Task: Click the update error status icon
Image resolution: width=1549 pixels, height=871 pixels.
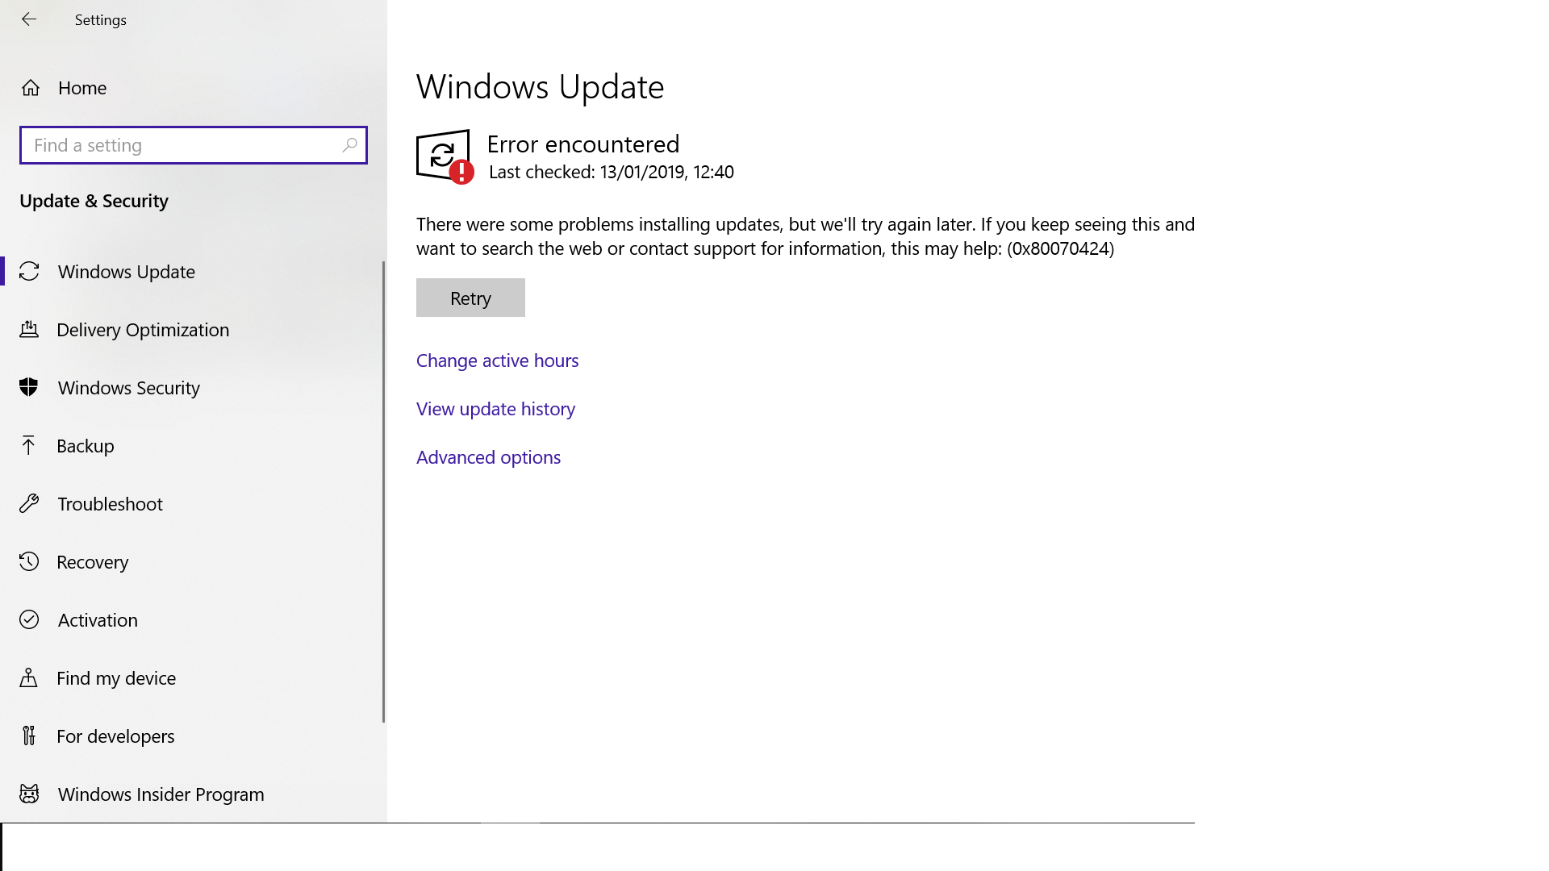Action: pos(445,157)
